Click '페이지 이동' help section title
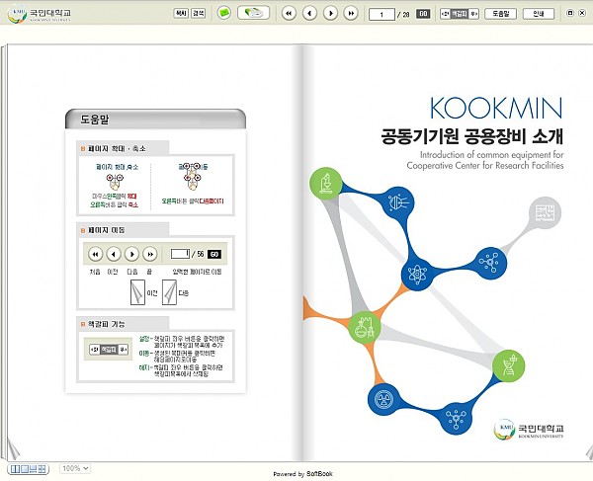This screenshot has width=593, height=481. pos(107,230)
